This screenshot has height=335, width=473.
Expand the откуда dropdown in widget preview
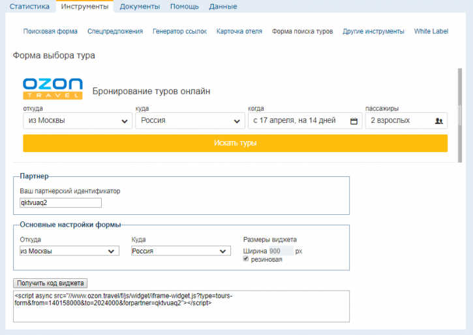click(x=78, y=121)
